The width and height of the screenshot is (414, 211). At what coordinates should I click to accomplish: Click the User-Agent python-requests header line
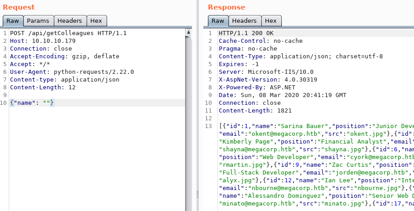click(72, 72)
